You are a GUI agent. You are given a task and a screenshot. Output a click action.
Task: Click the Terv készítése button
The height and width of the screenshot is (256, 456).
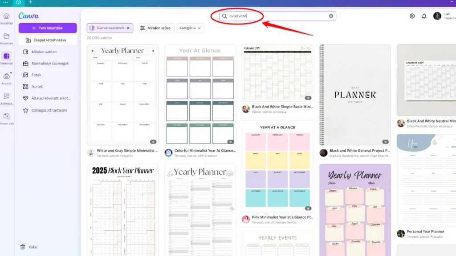click(48, 28)
